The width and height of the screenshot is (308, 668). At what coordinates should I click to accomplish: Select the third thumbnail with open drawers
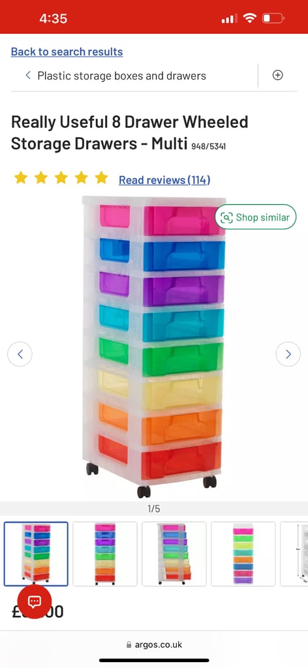pyautogui.click(x=174, y=554)
